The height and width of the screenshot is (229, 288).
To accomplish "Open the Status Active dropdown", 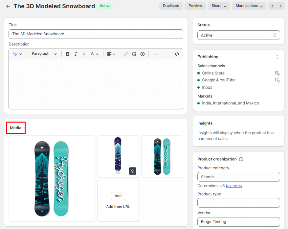I will point(238,35).
